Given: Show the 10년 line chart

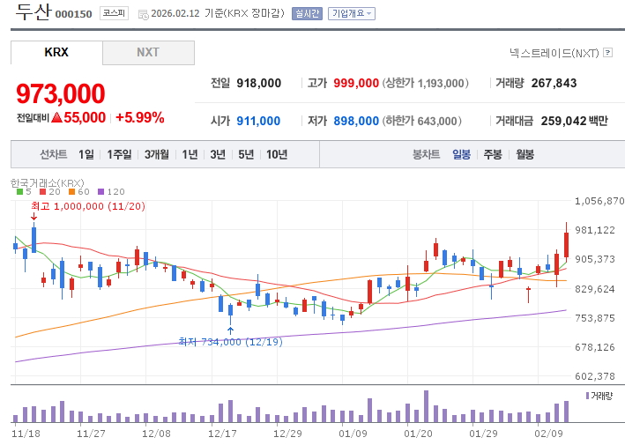Looking at the screenshot, I should pyautogui.click(x=277, y=154).
